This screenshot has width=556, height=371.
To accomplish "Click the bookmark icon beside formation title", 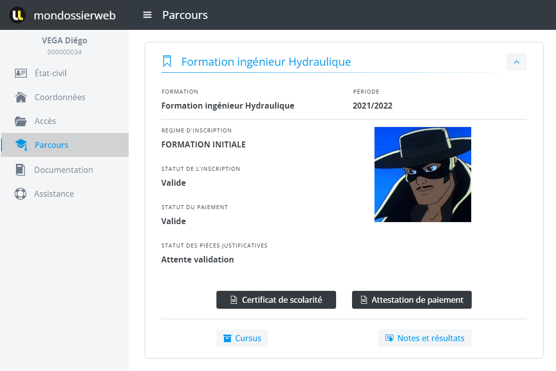I will pyautogui.click(x=167, y=62).
